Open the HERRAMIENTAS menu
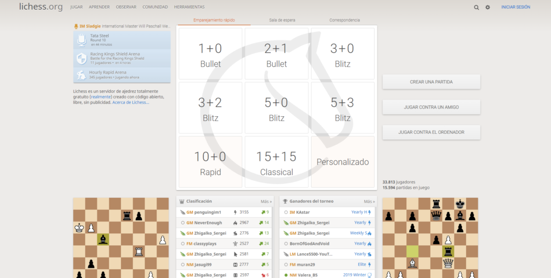The width and height of the screenshot is (551, 278). [x=189, y=7]
